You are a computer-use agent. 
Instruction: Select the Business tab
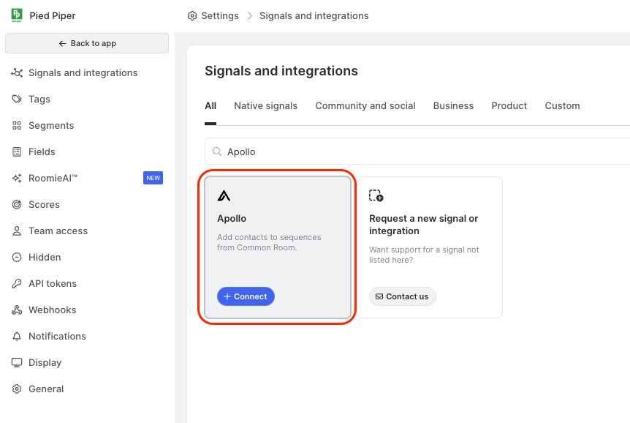453,106
